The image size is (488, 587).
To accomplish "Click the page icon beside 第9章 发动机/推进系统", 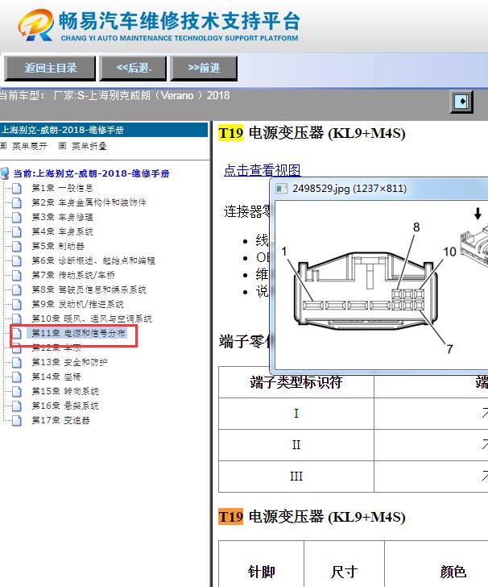I will pos(16,304).
